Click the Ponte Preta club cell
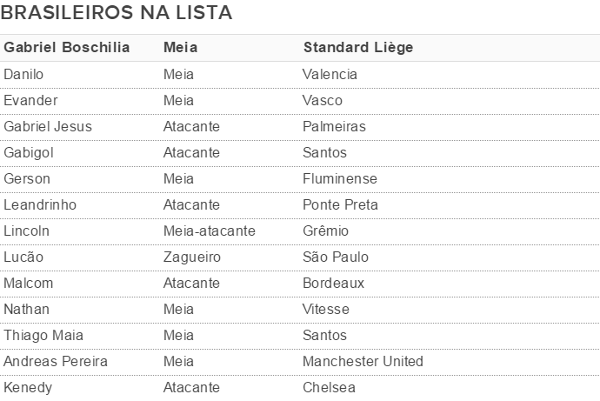The image size is (600, 401). click(x=340, y=204)
